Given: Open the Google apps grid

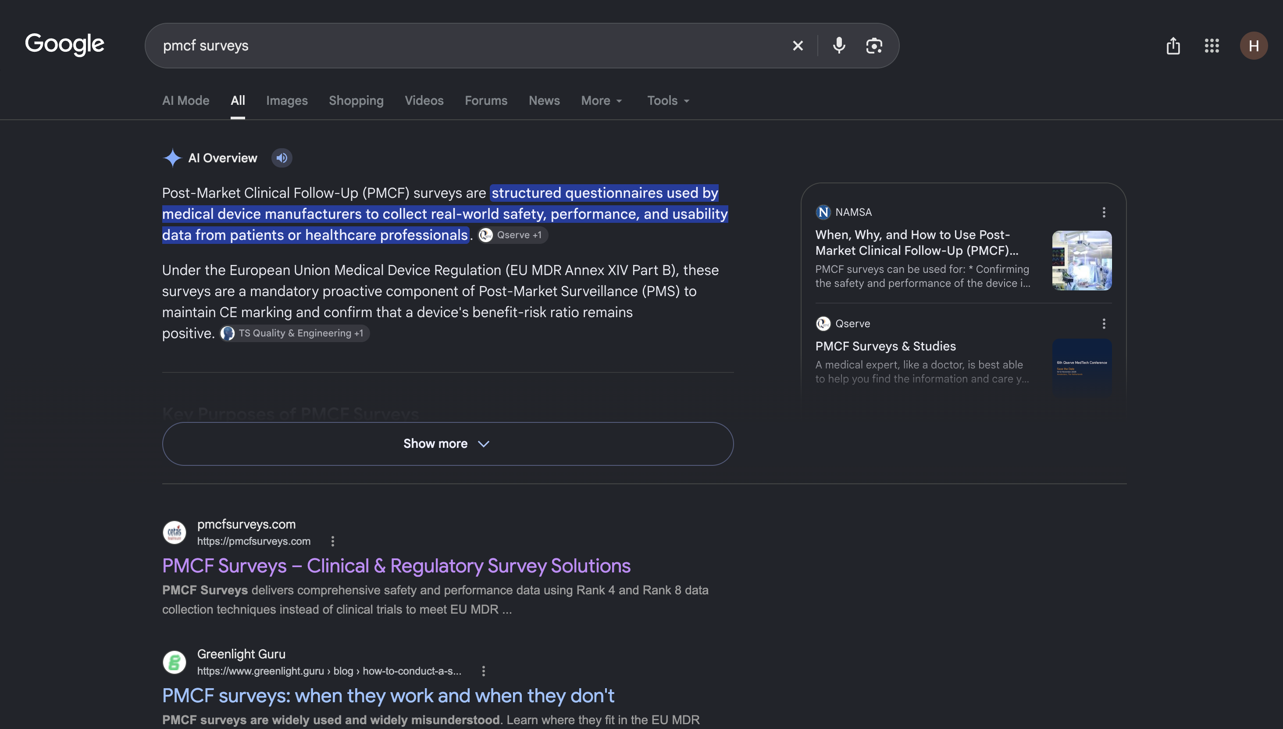Looking at the screenshot, I should coord(1212,46).
